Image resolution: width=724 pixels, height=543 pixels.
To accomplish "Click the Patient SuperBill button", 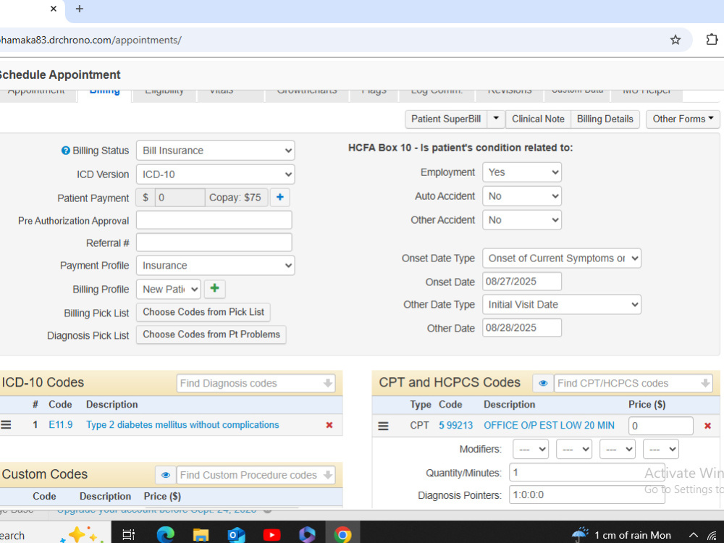I will 446,119.
